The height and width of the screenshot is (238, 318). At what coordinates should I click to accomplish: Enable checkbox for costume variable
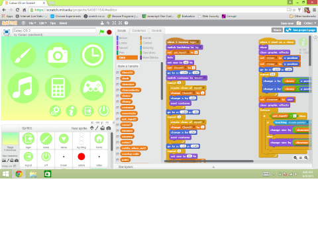(118, 108)
